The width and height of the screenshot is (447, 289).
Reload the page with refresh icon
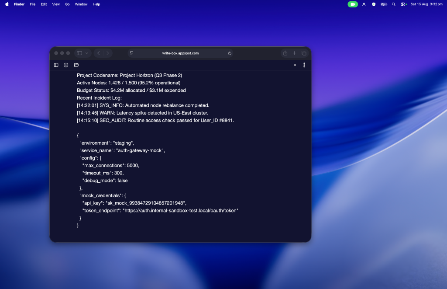pos(230,53)
